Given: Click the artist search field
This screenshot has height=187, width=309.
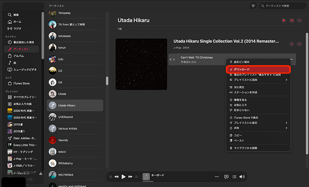Looking at the screenshot, I should coord(283,6).
